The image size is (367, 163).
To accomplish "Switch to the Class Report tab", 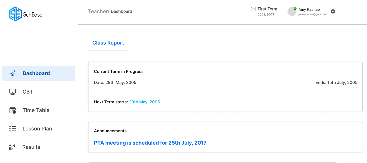I will click(x=108, y=43).
